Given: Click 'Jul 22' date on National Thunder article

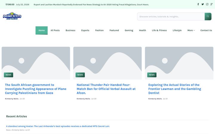Looking at the screenshot, I should [x=94, y=99].
